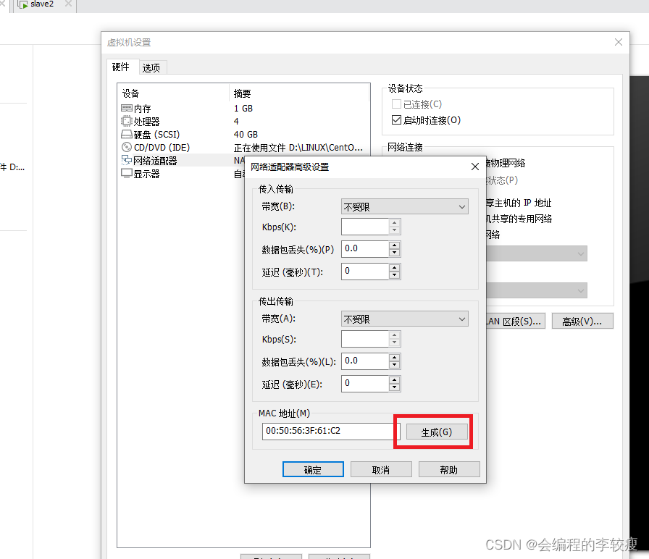Uncheck 启动时连接(O) option
Viewport: 649px width, 559px height.
[x=397, y=119]
